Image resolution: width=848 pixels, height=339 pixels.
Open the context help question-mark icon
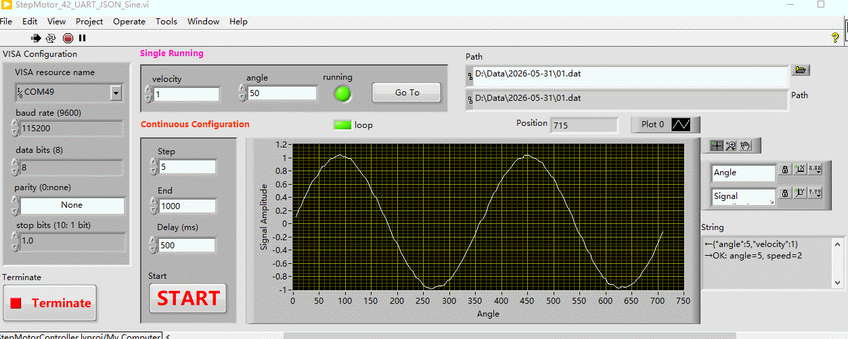pyautogui.click(x=834, y=38)
